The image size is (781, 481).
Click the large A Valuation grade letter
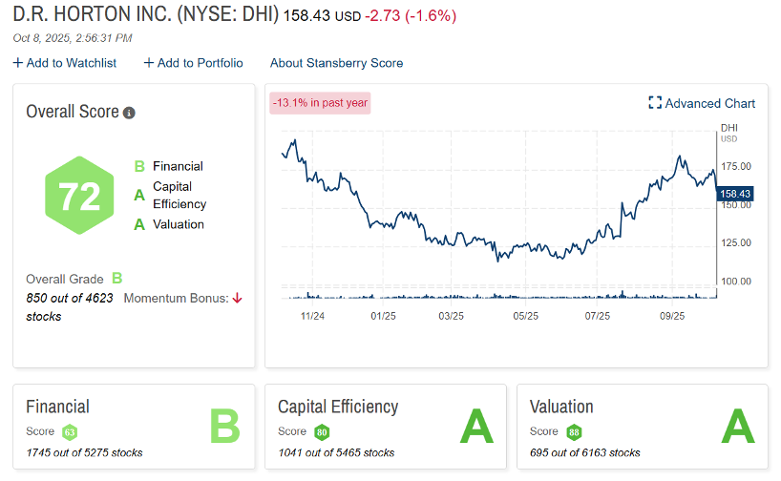(x=736, y=427)
